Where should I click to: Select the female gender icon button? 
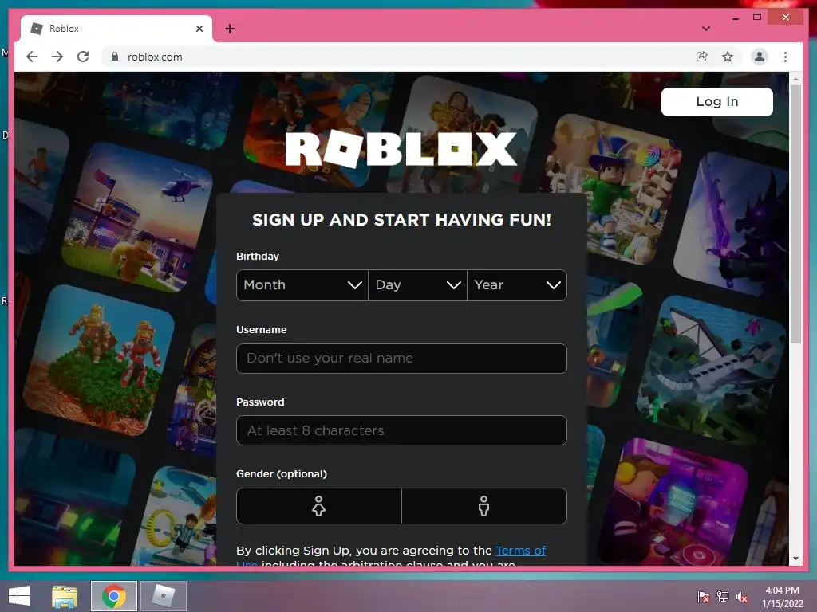pyautogui.click(x=319, y=506)
